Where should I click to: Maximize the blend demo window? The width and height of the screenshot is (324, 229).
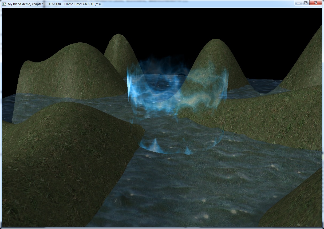pyautogui.click(x=306, y=3)
